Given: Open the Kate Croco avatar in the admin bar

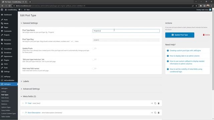Looking at the screenshot, I should click(210, 10).
